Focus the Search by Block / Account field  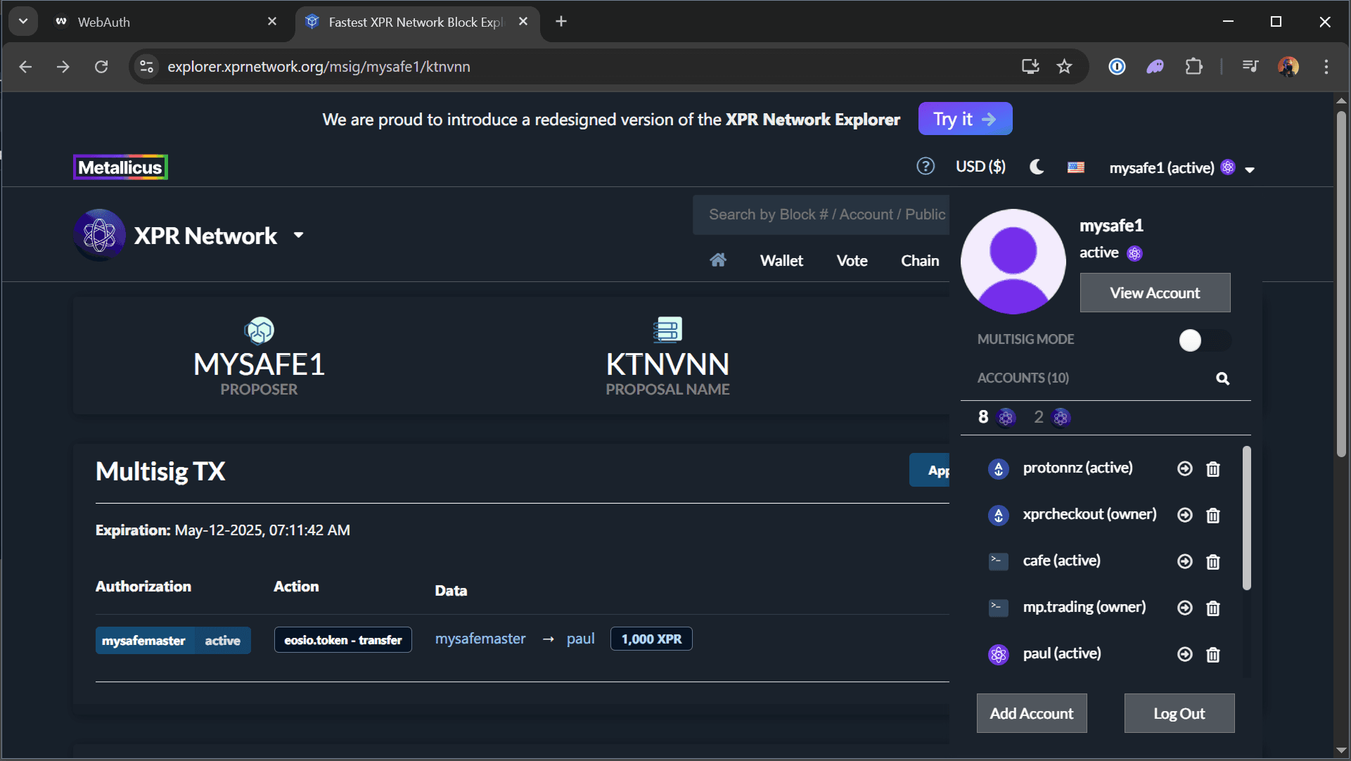[x=821, y=215]
